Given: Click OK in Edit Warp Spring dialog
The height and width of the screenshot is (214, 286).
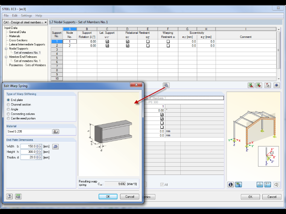Looking at the screenshot, I should click(x=108, y=196).
